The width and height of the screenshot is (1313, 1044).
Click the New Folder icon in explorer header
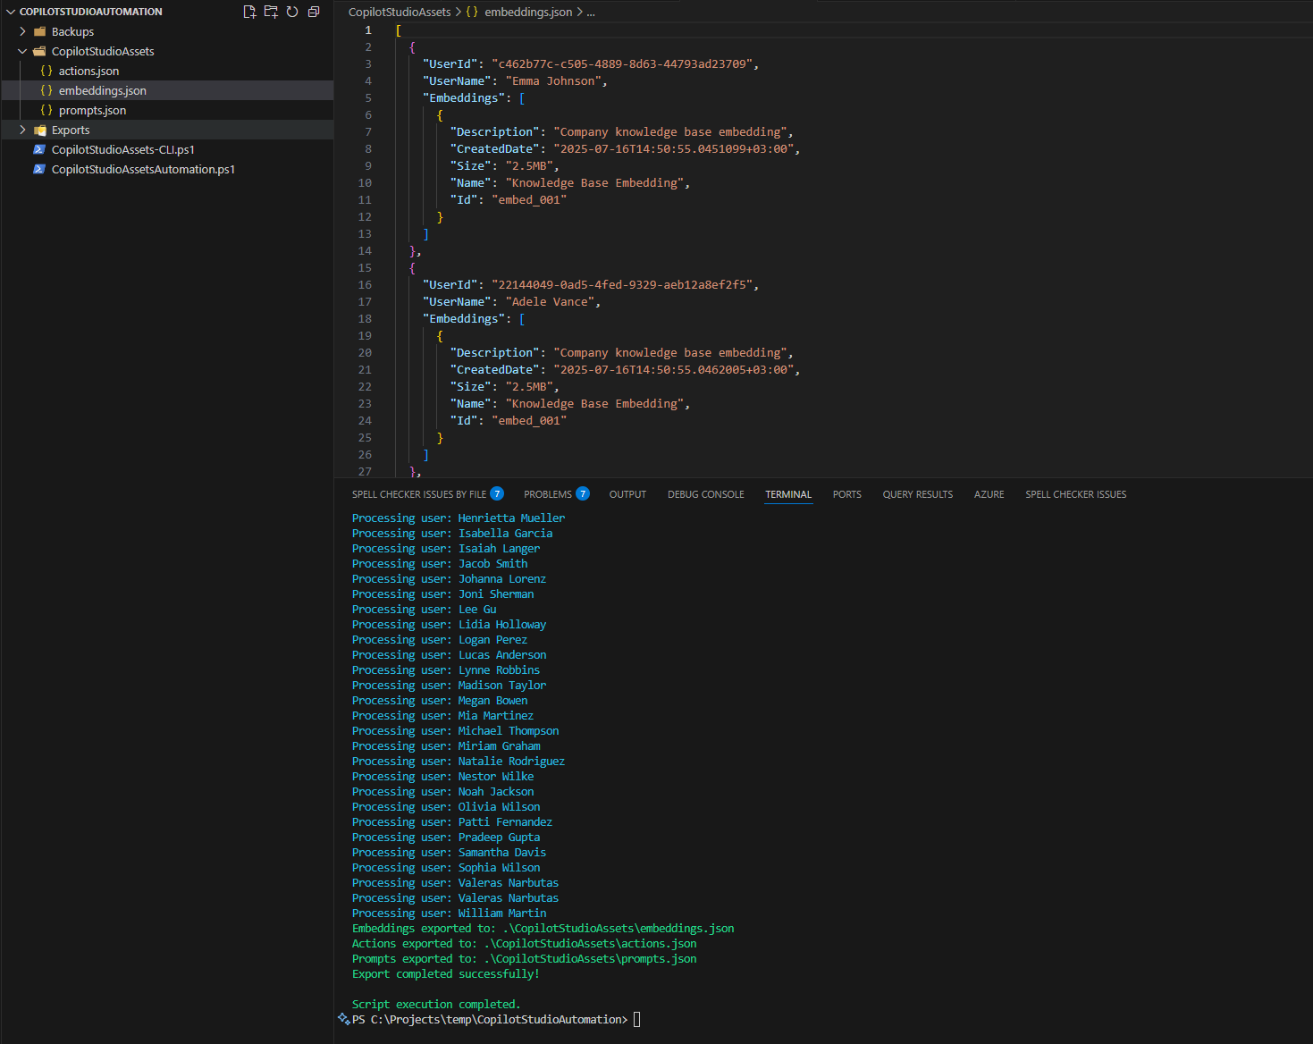tap(271, 12)
